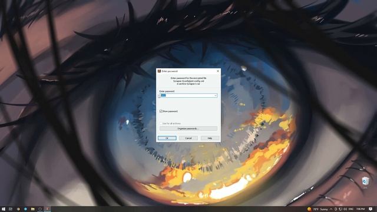
Task: Open the volume speaker tray icon
Action: pyautogui.click(x=345, y=209)
